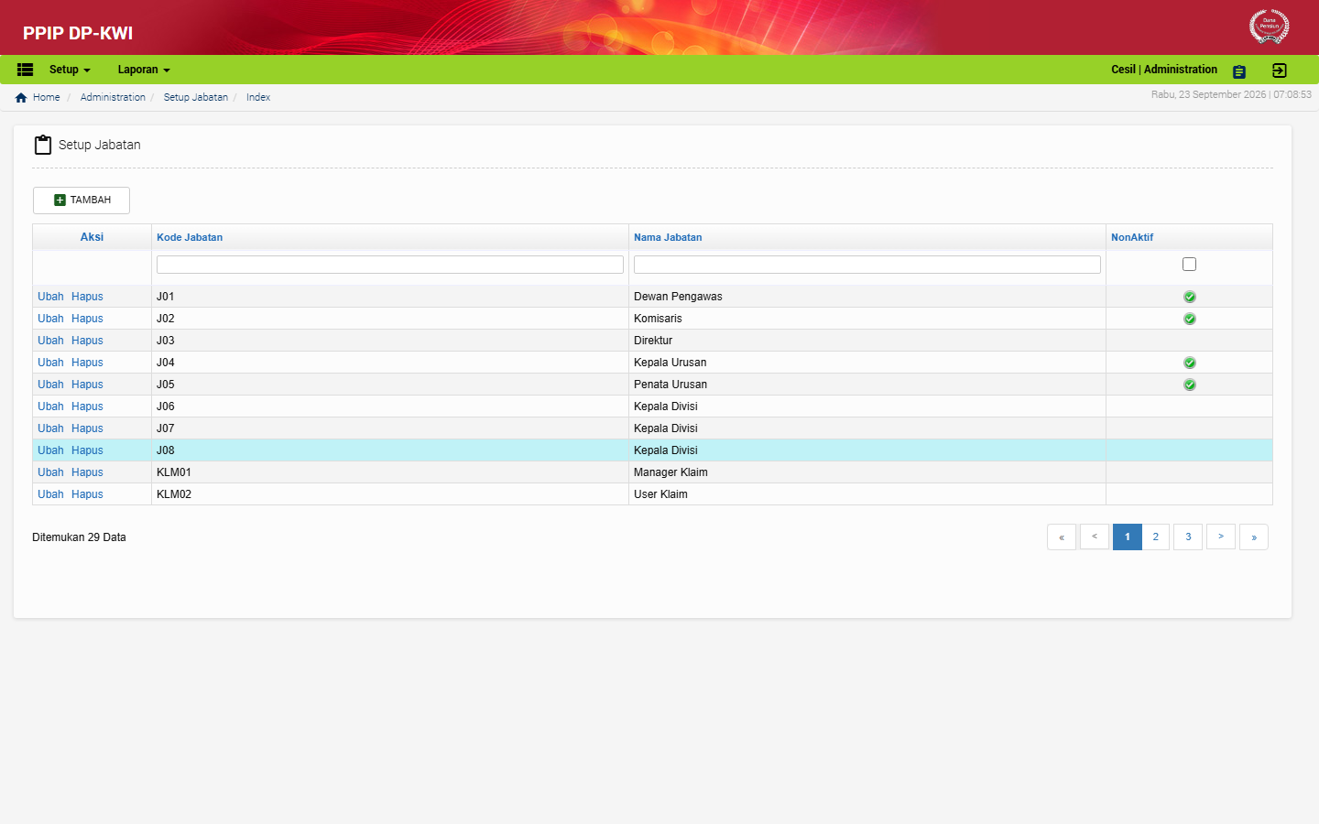The image size is (1319, 824).
Task: Go to previous page with < button
Action: 1095,537
